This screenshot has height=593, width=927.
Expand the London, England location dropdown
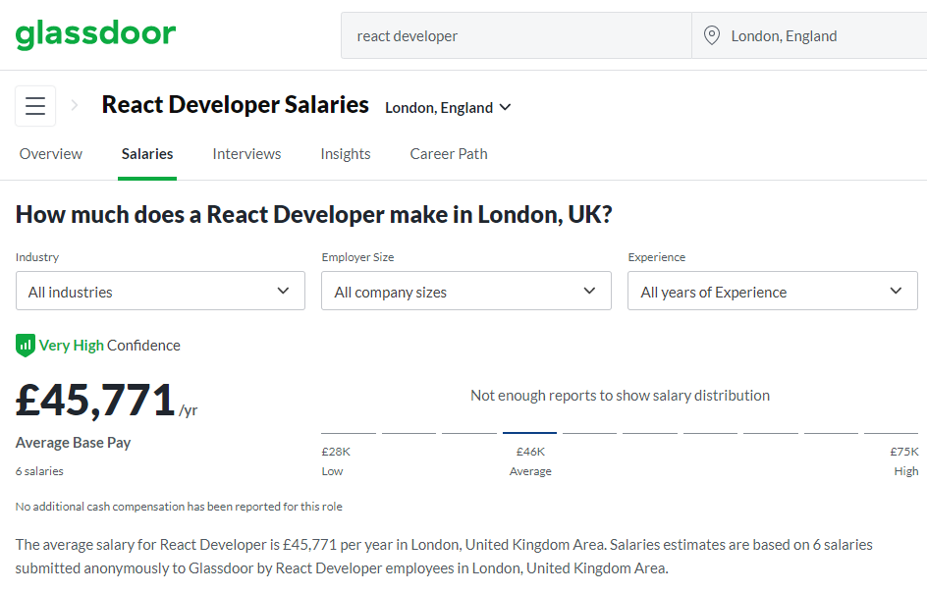448,108
